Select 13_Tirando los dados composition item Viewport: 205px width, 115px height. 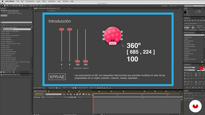[x=10, y=60]
